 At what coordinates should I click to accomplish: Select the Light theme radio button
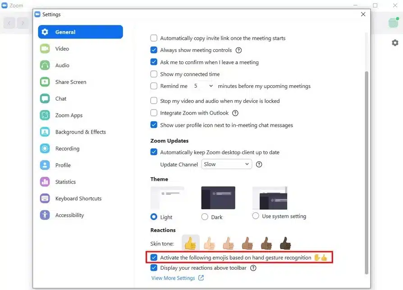(154, 217)
